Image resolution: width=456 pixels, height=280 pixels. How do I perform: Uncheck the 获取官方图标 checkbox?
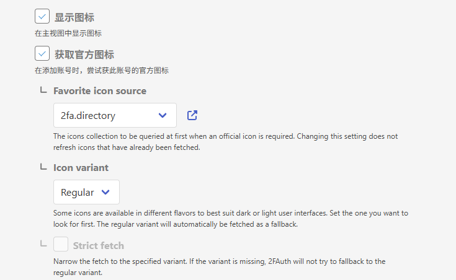[x=42, y=54]
